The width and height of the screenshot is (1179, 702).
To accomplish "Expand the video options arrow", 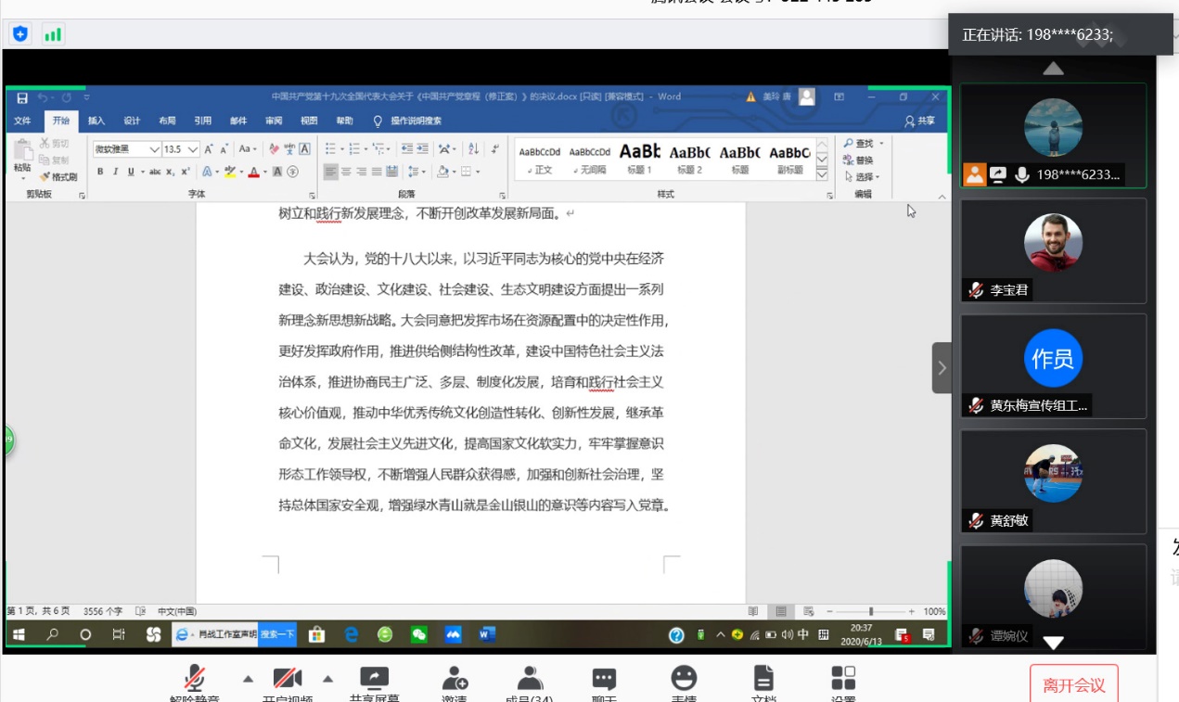I will click(327, 679).
